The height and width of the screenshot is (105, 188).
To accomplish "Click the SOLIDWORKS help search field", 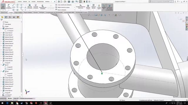I will [161, 1].
